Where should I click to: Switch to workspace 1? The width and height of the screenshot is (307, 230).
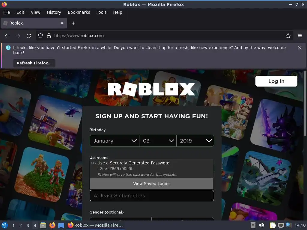13,226
